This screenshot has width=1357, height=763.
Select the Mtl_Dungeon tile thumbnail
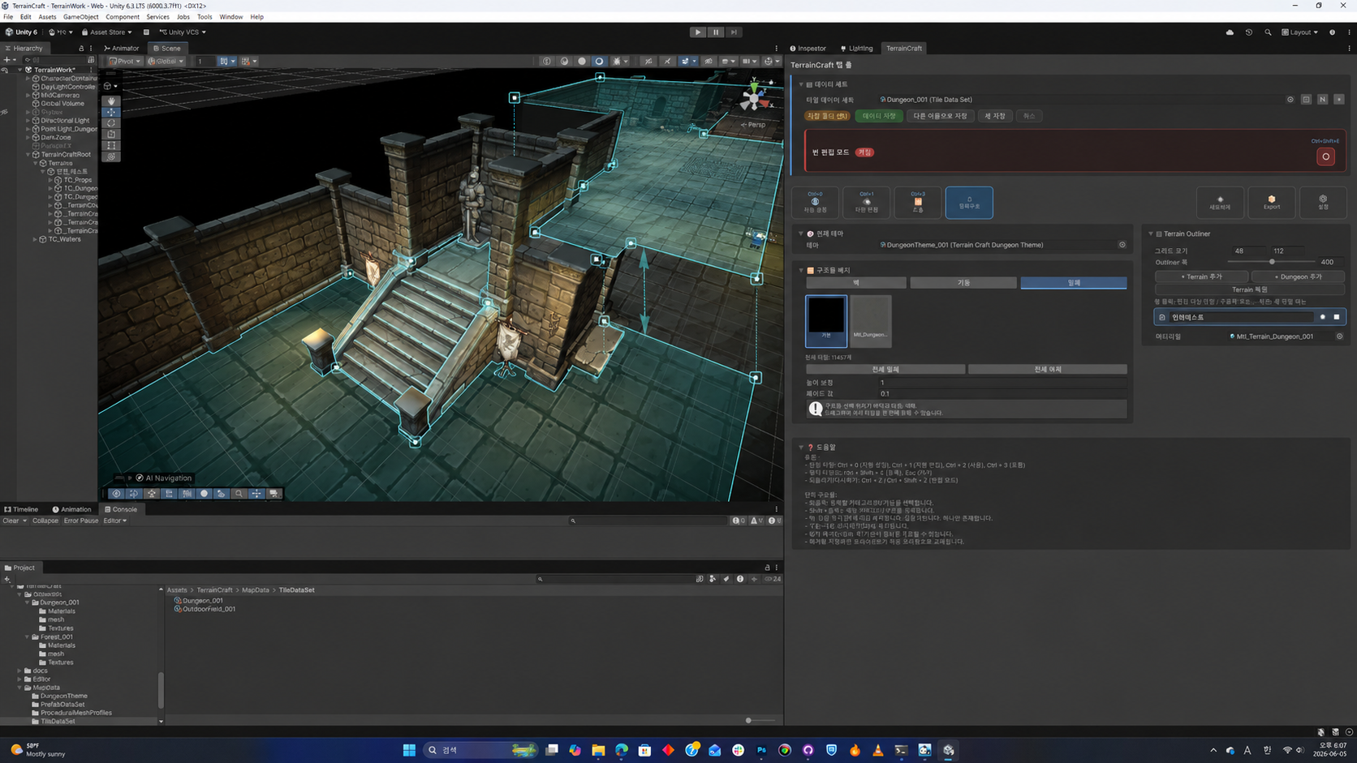tap(870, 320)
